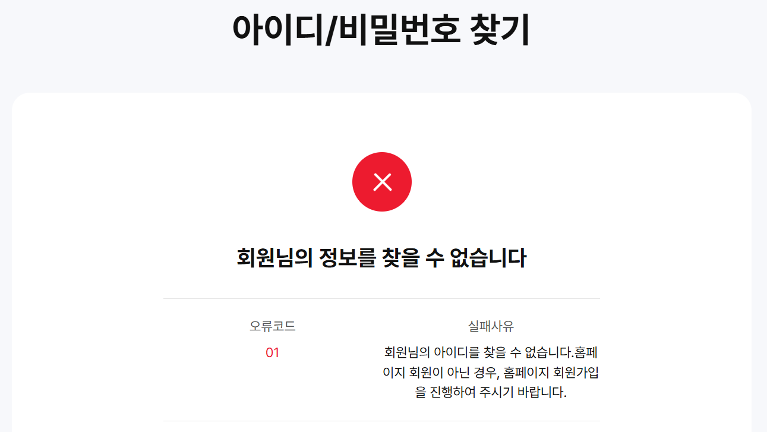Click the 실패사유 column label
This screenshot has height=432, width=767.
491,326
